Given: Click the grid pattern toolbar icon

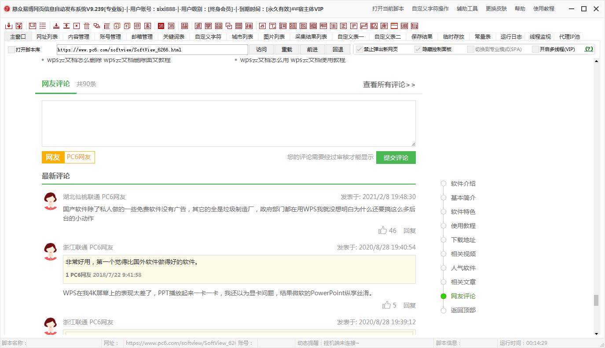Looking at the screenshot, I should pos(238,26).
